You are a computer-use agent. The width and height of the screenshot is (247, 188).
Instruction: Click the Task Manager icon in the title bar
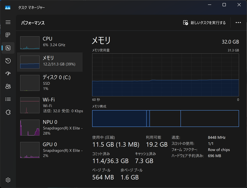[7, 7]
